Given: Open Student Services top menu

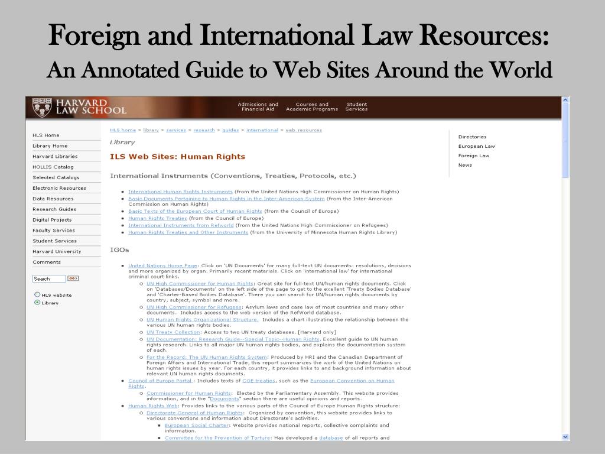Looking at the screenshot, I should (x=356, y=107).
